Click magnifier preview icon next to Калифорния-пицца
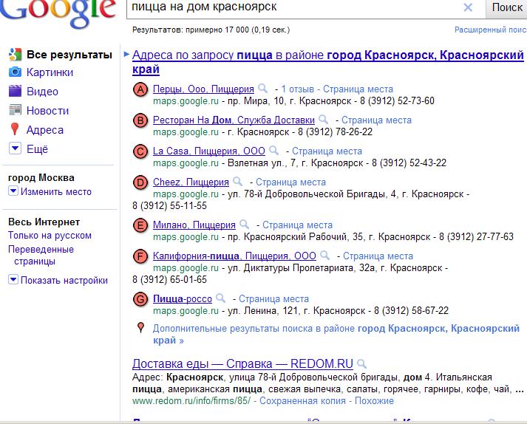527x424 pixels. click(324, 256)
